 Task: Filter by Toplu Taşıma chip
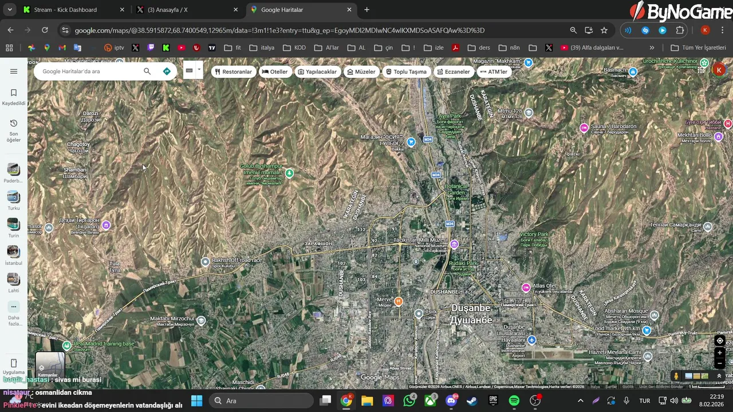pos(406,72)
